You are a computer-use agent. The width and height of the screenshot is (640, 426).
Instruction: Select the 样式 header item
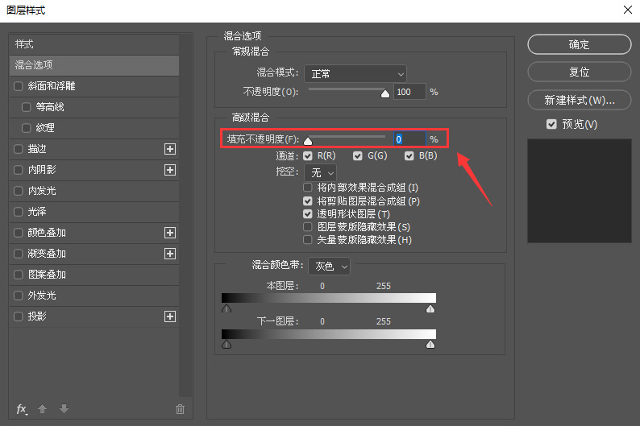(94, 44)
